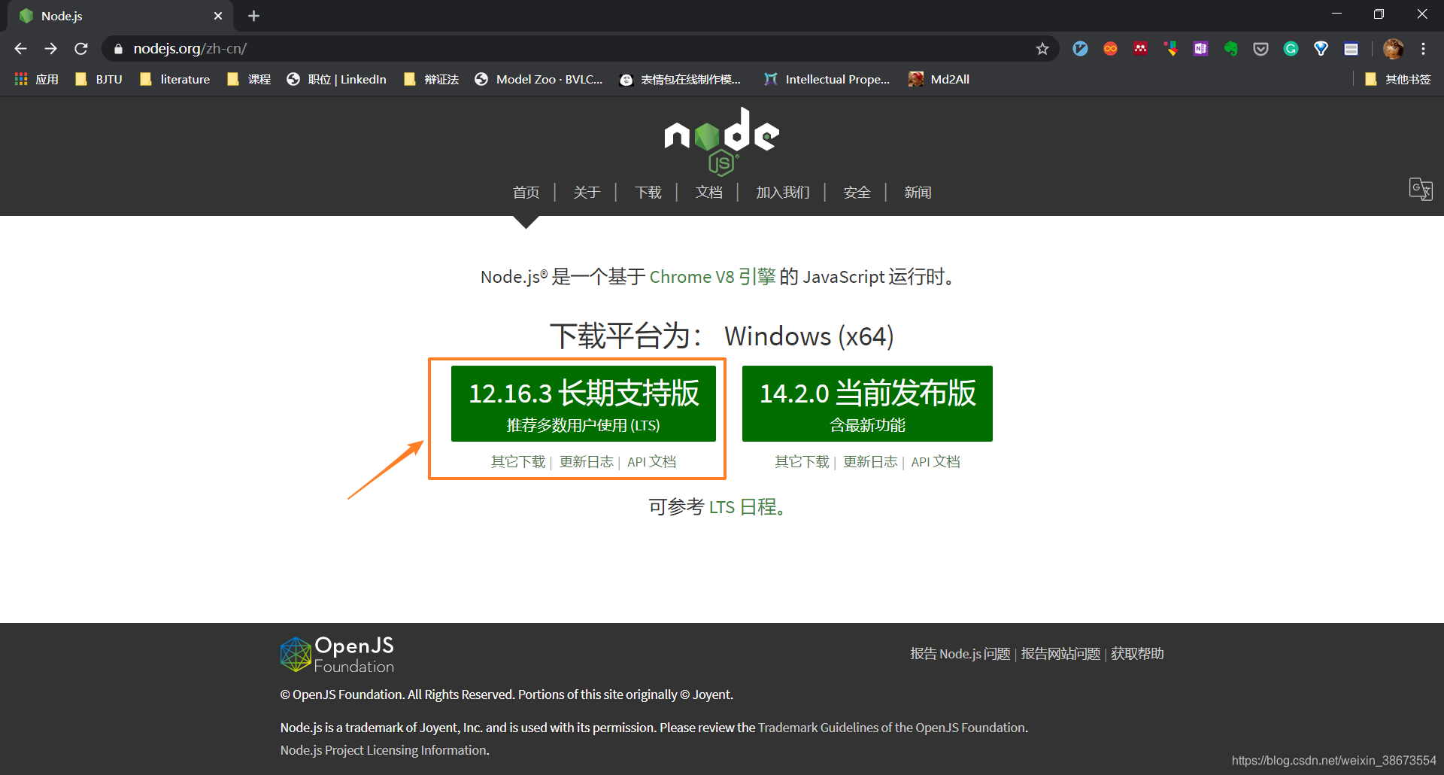Open the user profile avatar
This screenshot has width=1444, height=775.
1393,49
